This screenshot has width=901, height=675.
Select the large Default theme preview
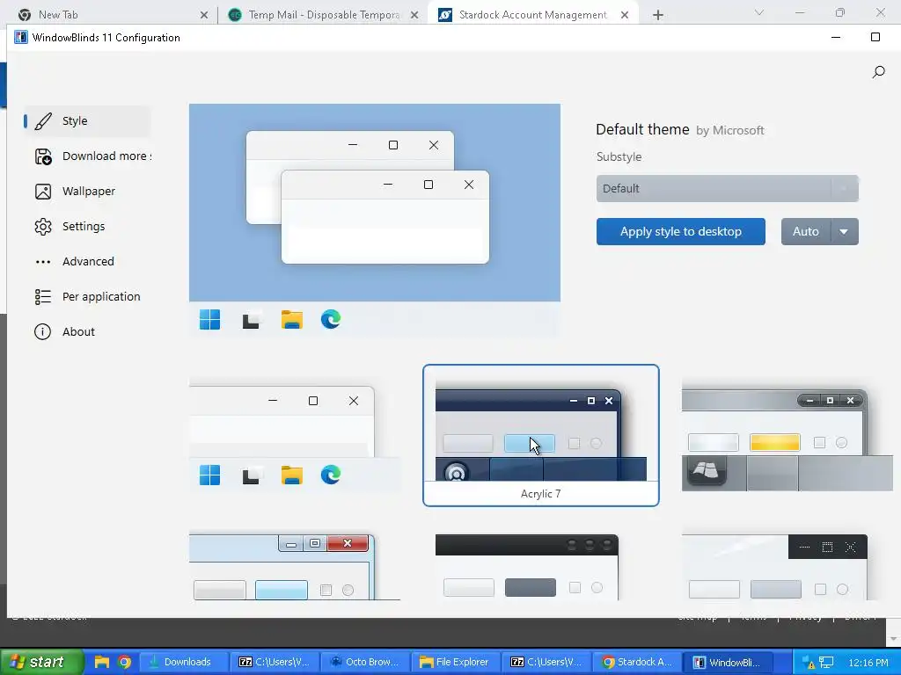(375, 221)
